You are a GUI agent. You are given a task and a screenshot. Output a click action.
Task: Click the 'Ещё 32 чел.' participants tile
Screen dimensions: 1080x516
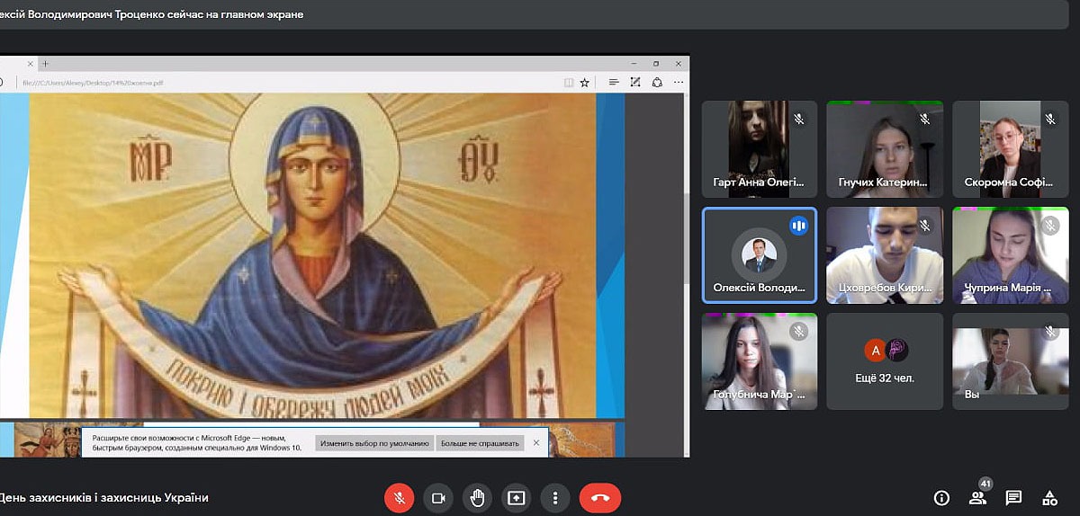point(885,360)
